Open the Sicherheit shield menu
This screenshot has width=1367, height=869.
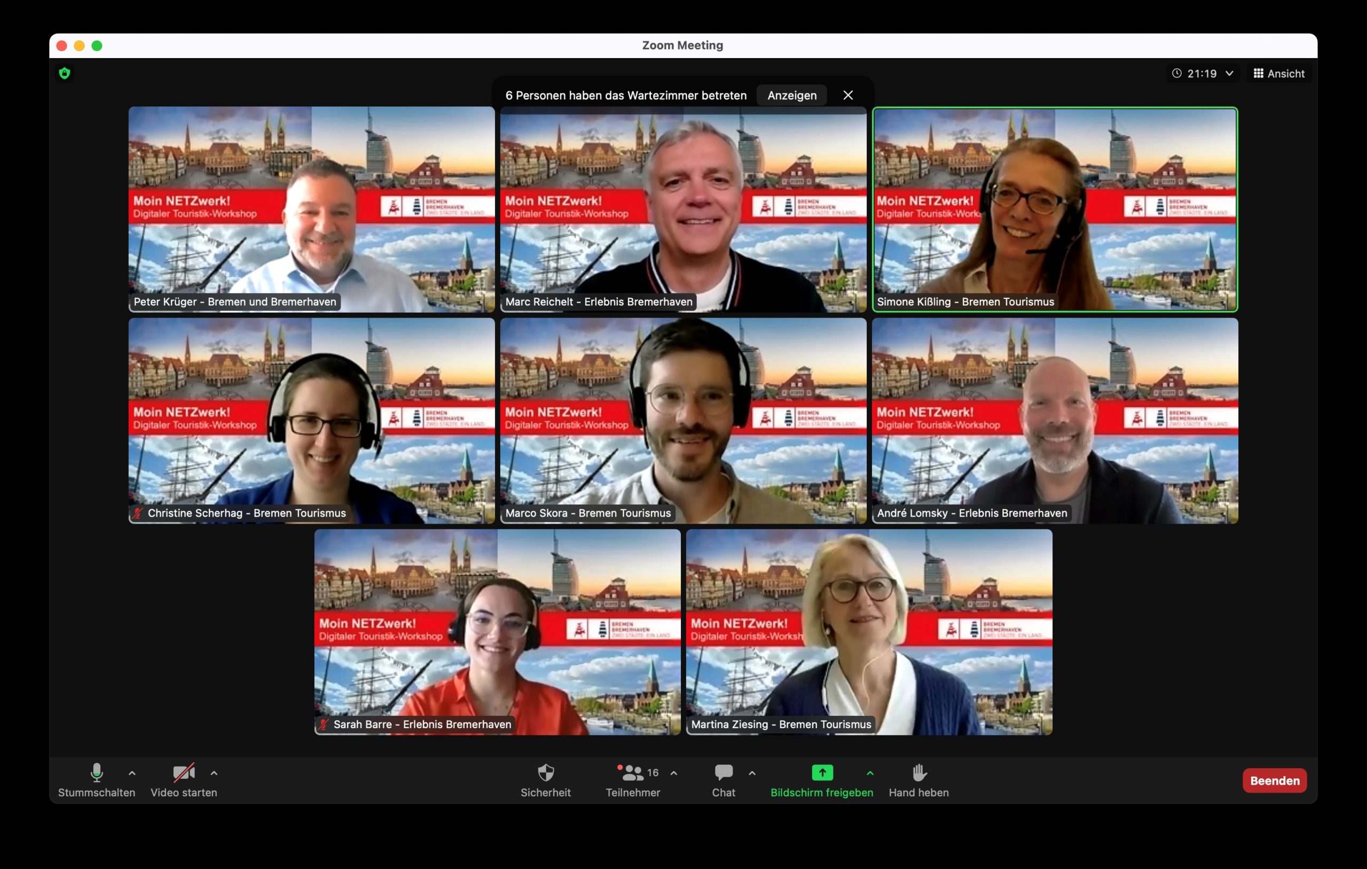pyautogui.click(x=546, y=780)
